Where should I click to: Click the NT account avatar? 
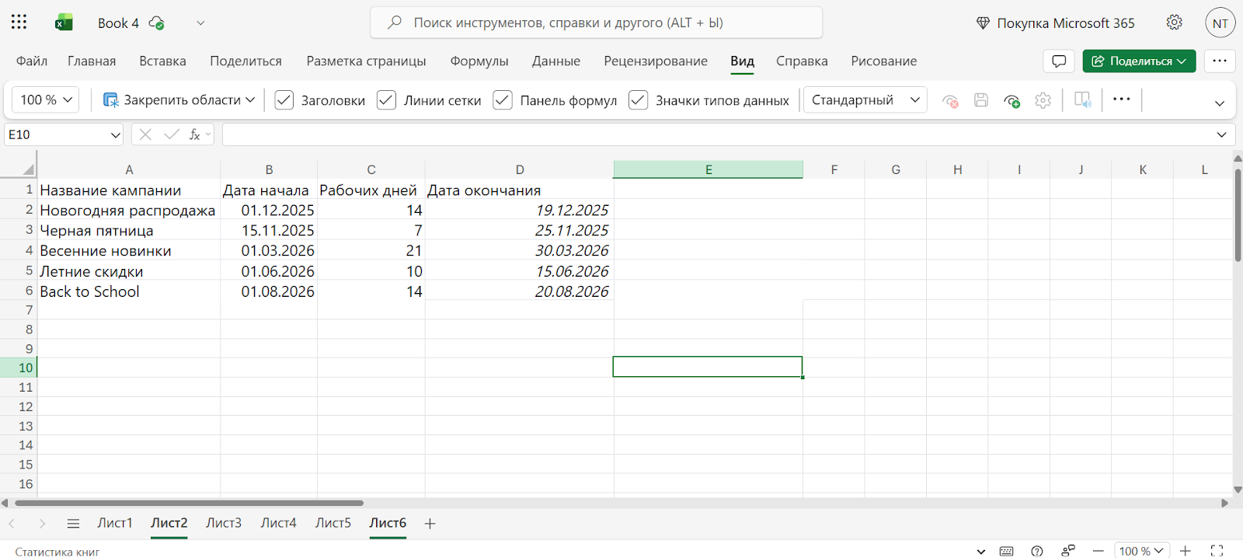coord(1220,23)
